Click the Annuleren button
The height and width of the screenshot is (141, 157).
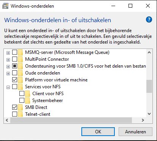[x=135, y=132]
